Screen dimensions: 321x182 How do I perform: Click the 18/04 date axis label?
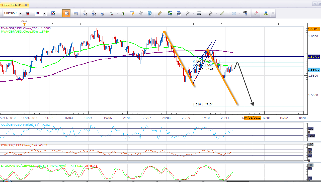[88, 118]
